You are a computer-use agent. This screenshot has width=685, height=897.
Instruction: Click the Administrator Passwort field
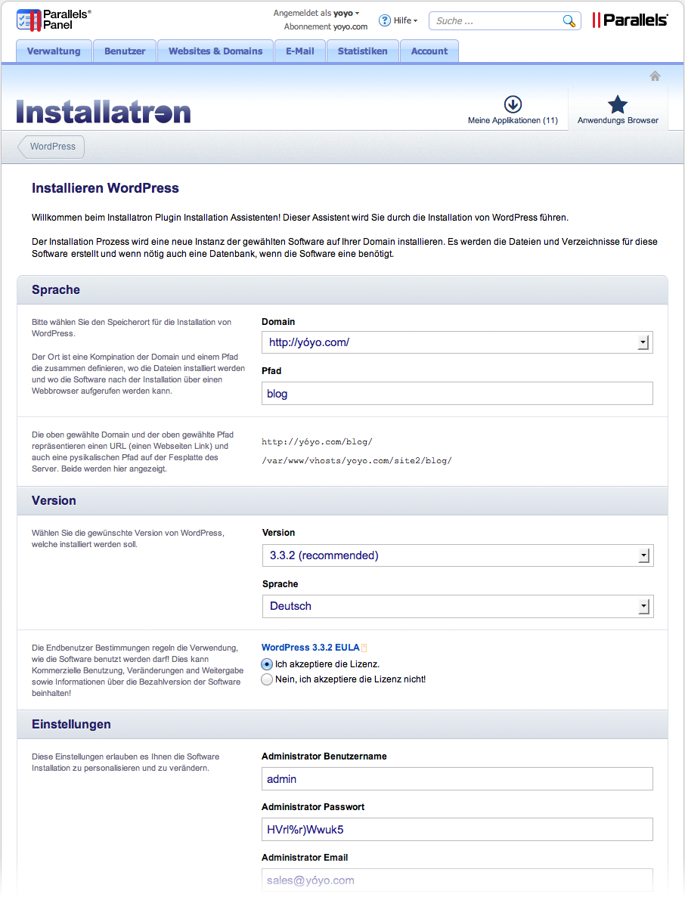(x=457, y=830)
